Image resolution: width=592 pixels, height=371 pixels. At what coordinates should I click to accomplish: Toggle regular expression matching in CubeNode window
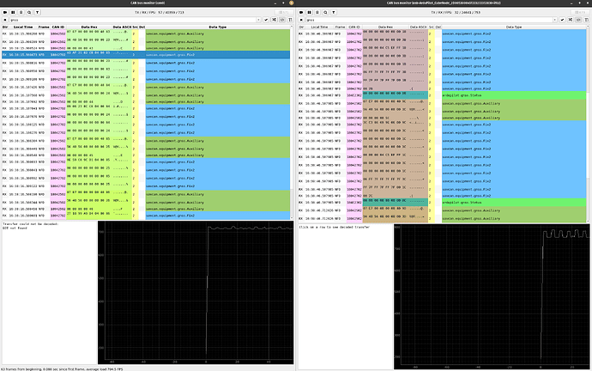click(578, 20)
